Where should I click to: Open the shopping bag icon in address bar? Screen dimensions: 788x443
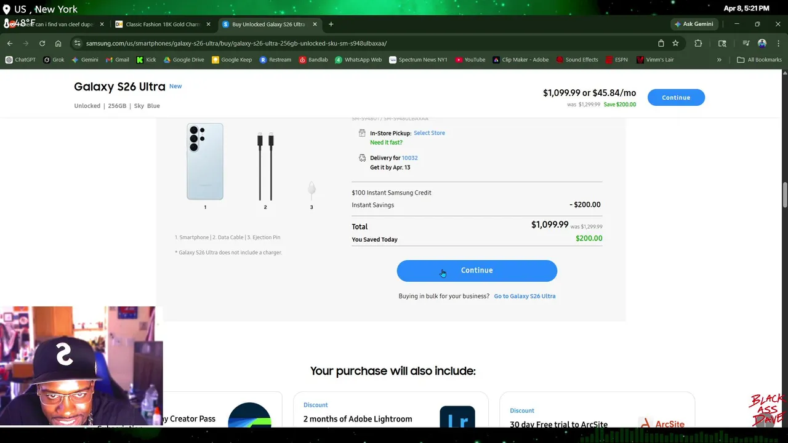661,43
